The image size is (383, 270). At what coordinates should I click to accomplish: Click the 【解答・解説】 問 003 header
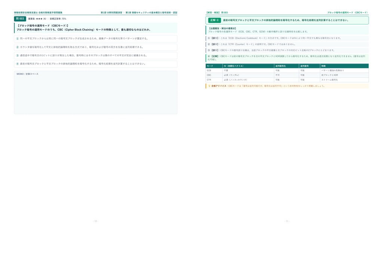tap(217, 13)
